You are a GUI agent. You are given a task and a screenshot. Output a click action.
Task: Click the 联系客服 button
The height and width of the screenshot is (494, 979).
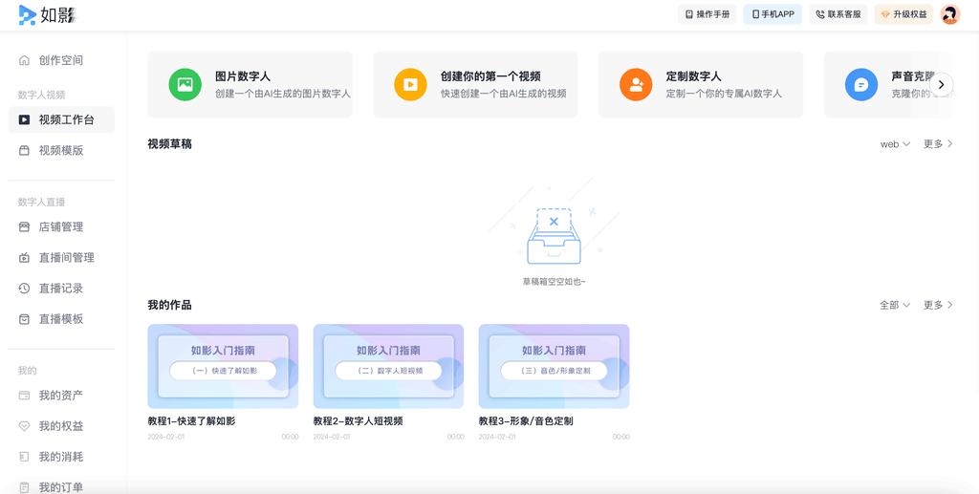pyautogui.click(x=838, y=14)
